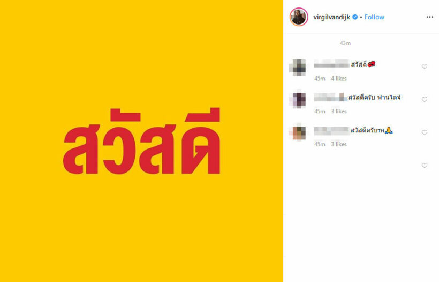439x282 pixels.
Task: Click third commenter's blurred username
Action: click(331, 131)
